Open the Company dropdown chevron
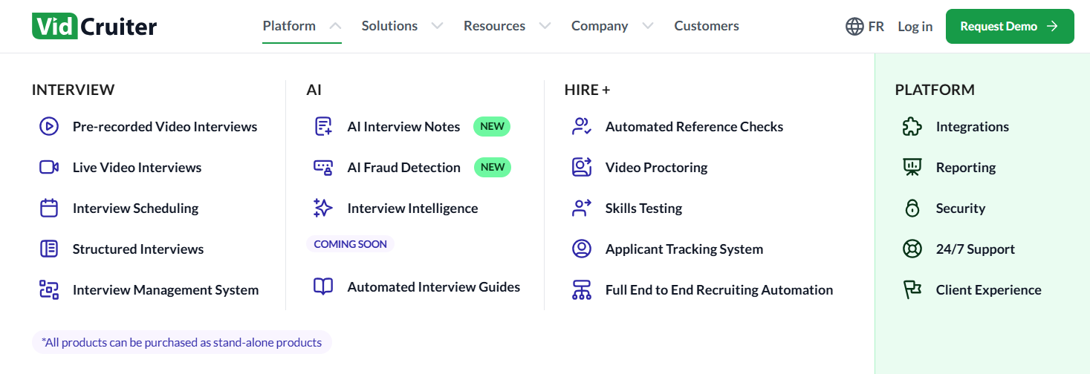1090x374 pixels. pos(647,26)
